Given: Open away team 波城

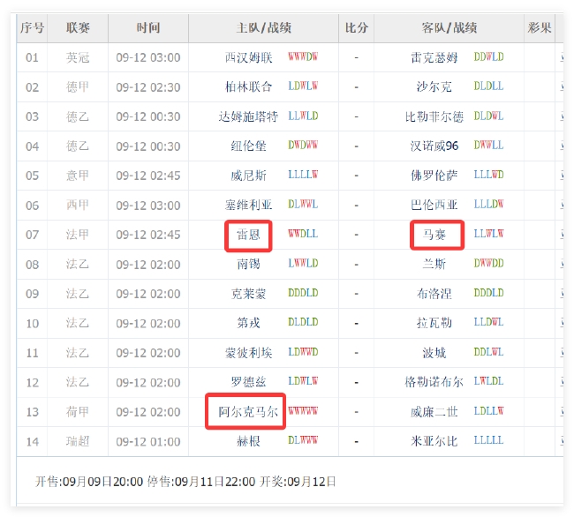Looking at the screenshot, I should click(x=434, y=353).
